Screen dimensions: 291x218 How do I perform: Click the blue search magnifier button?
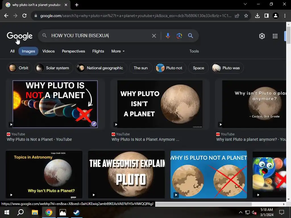tap(191, 35)
